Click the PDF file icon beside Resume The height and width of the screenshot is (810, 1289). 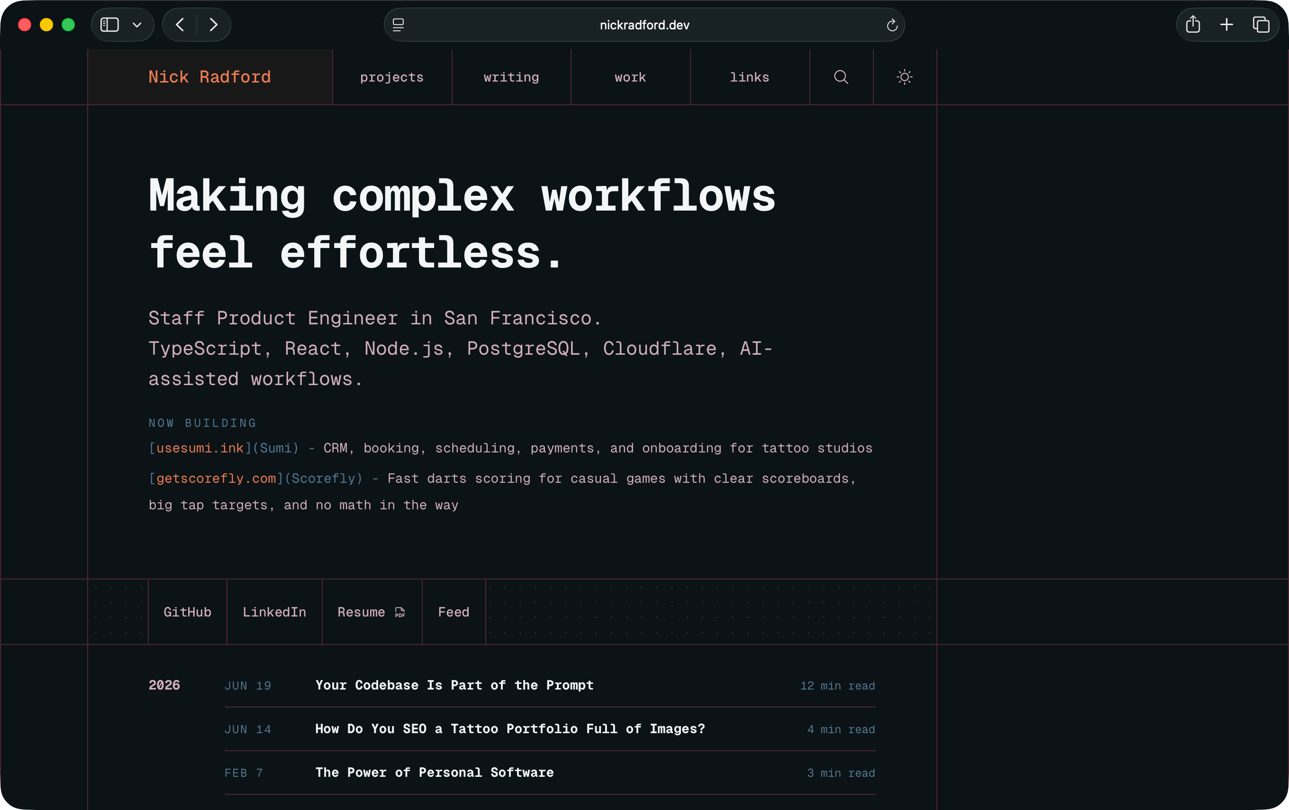pyautogui.click(x=400, y=612)
